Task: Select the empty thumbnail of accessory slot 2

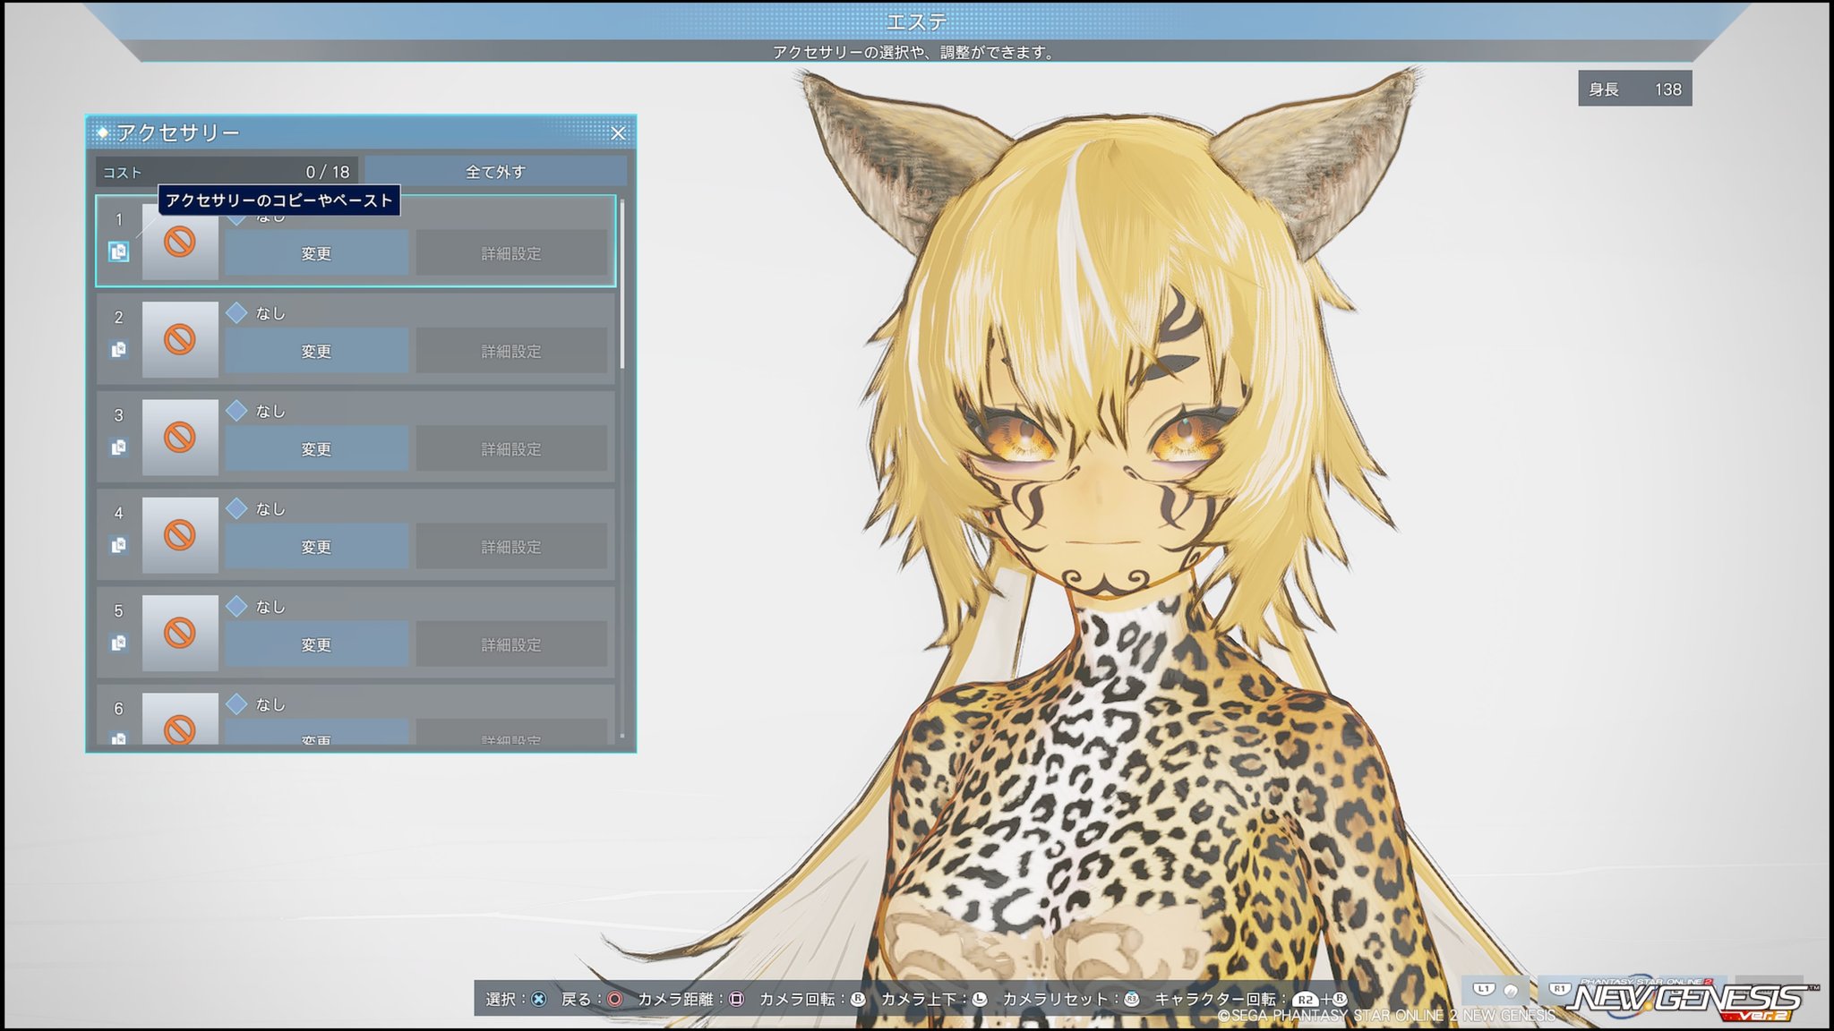Action: [x=180, y=339]
